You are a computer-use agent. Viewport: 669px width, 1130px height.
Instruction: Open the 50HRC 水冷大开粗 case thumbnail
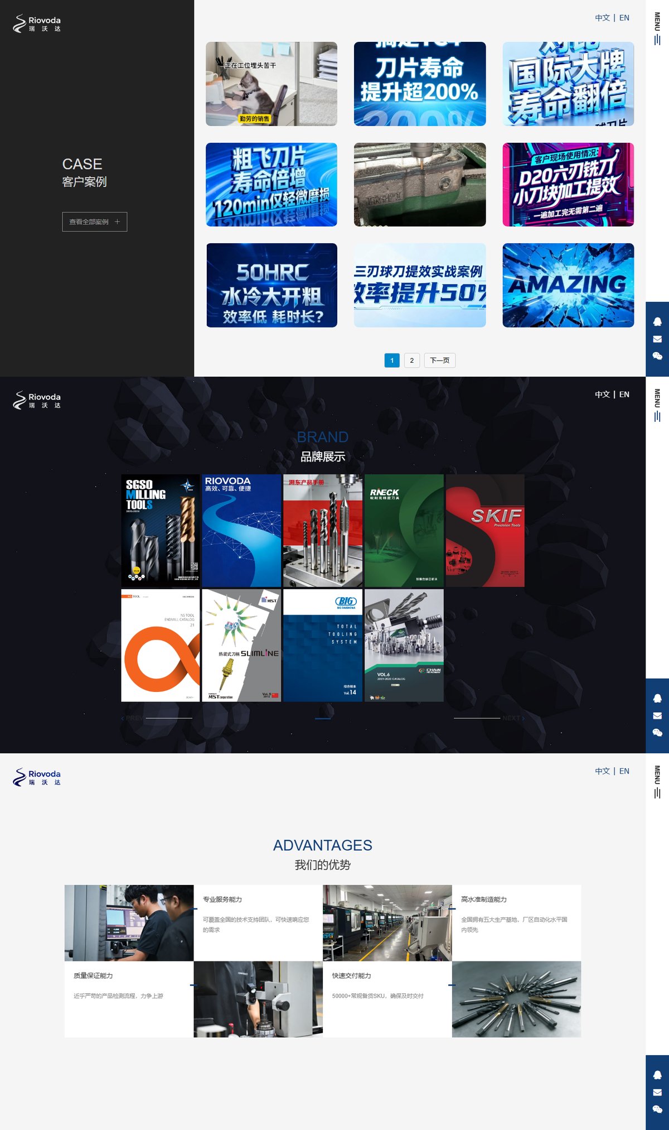coord(272,285)
